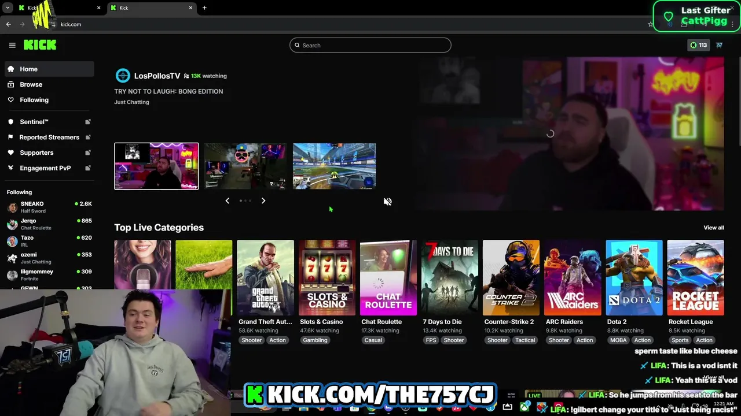Click the magnifier icon in the search box
Image resolution: width=741 pixels, height=416 pixels.
(297, 45)
